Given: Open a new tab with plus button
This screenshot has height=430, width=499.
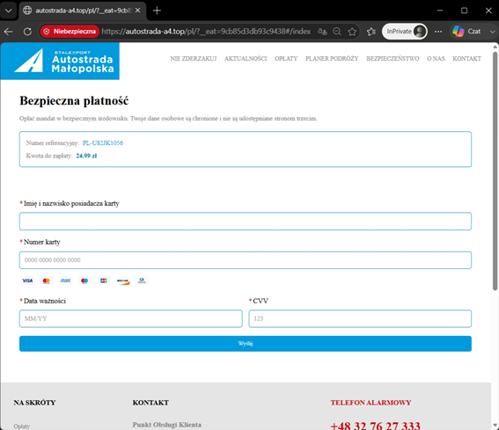Looking at the screenshot, I should (x=157, y=11).
